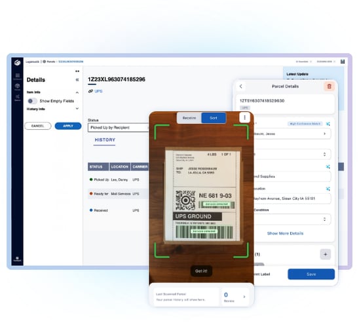Open the parcels box icon in the sidebar
The height and width of the screenshot is (323, 359).
click(x=18, y=86)
